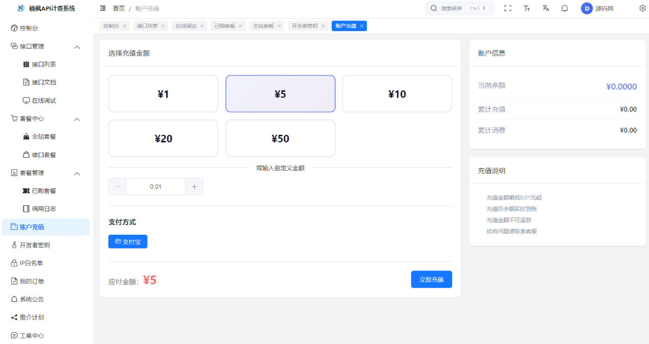The height and width of the screenshot is (344, 649).
Task: Click the user avatar D icon
Action: click(x=587, y=8)
